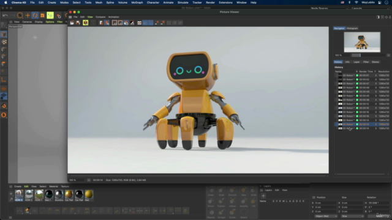392x220 pixels.
Task: Open the Render menu in menu bar
Action: [x=210, y=2]
